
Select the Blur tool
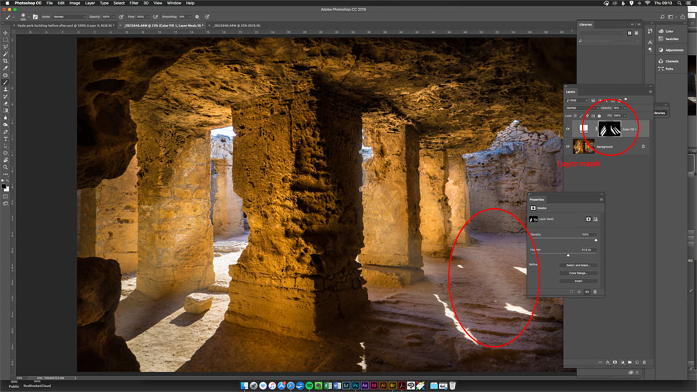tap(6, 118)
